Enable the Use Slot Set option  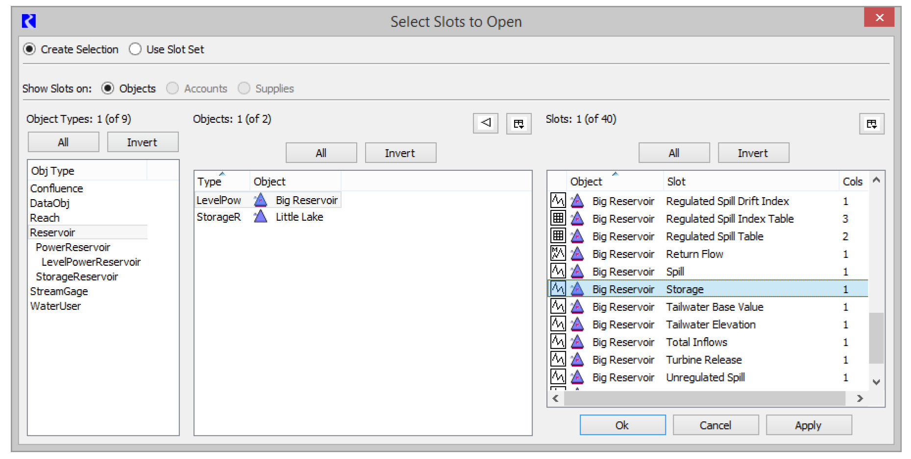point(135,49)
